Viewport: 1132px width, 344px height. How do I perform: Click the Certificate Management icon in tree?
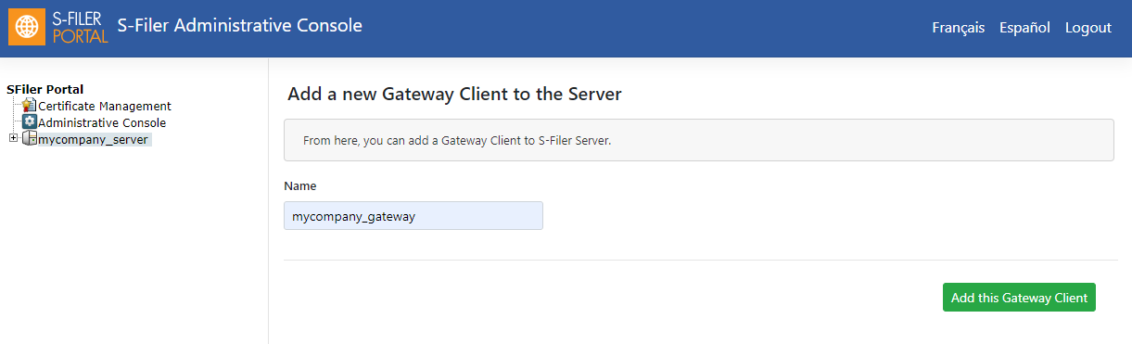[30, 106]
